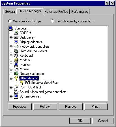
Task: Click the Properties button
Action: [x=20, y=107]
